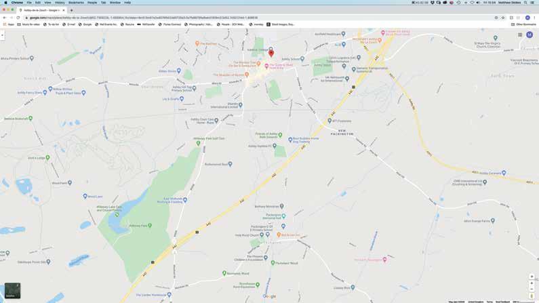Open the Bookmarks menu in menu bar

click(x=76, y=3)
